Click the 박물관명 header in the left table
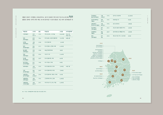The width and height of the screenshot is (163, 115). [25, 32]
